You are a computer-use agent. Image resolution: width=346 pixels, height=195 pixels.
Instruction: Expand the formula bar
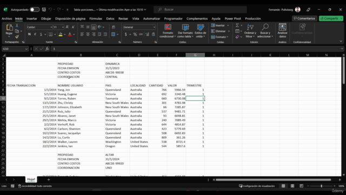click(x=342, y=49)
